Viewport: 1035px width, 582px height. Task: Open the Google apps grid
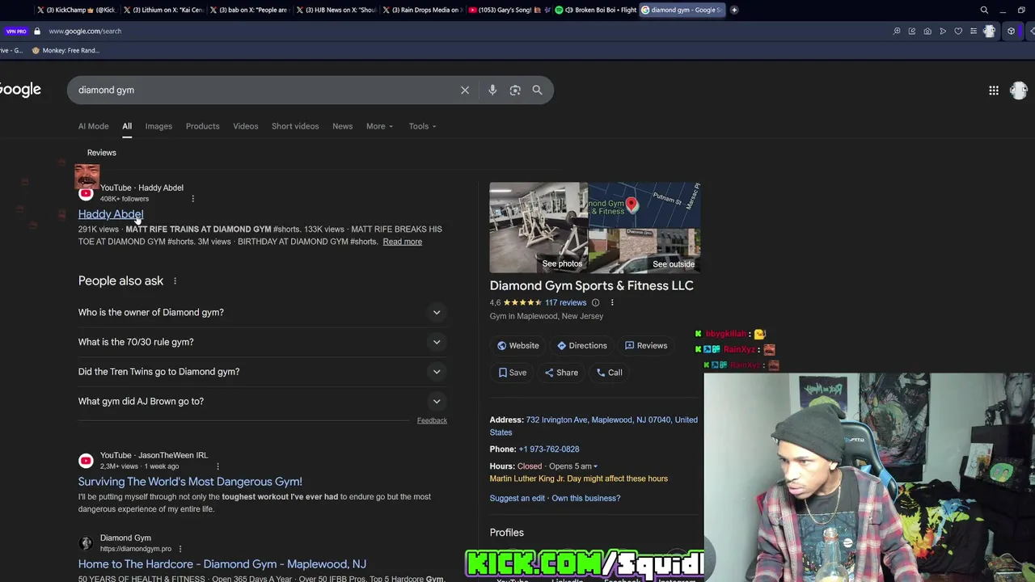coord(994,91)
